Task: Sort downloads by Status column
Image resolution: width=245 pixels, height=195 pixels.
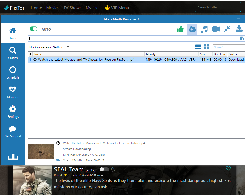Action: click(236, 54)
